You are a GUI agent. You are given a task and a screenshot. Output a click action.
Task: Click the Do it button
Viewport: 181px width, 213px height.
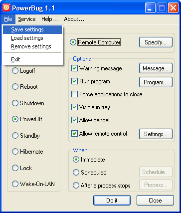[x=112, y=201]
